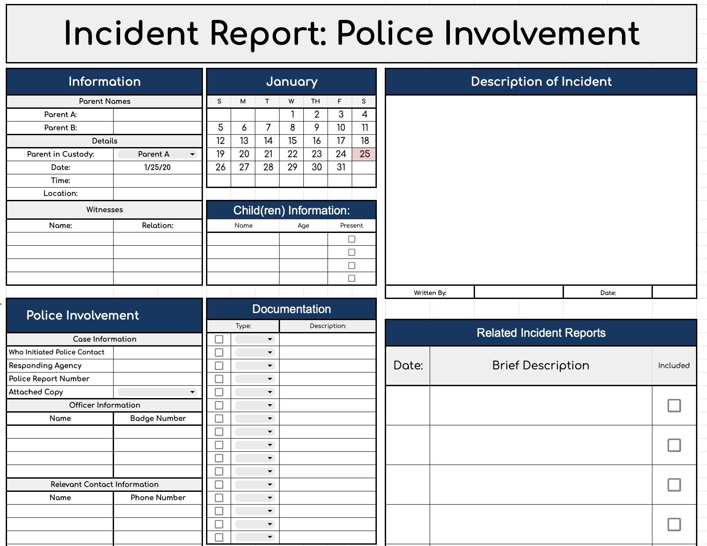Open the Attached Copy dropdown
The height and width of the screenshot is (546, 707).
[x=157, y=392]
